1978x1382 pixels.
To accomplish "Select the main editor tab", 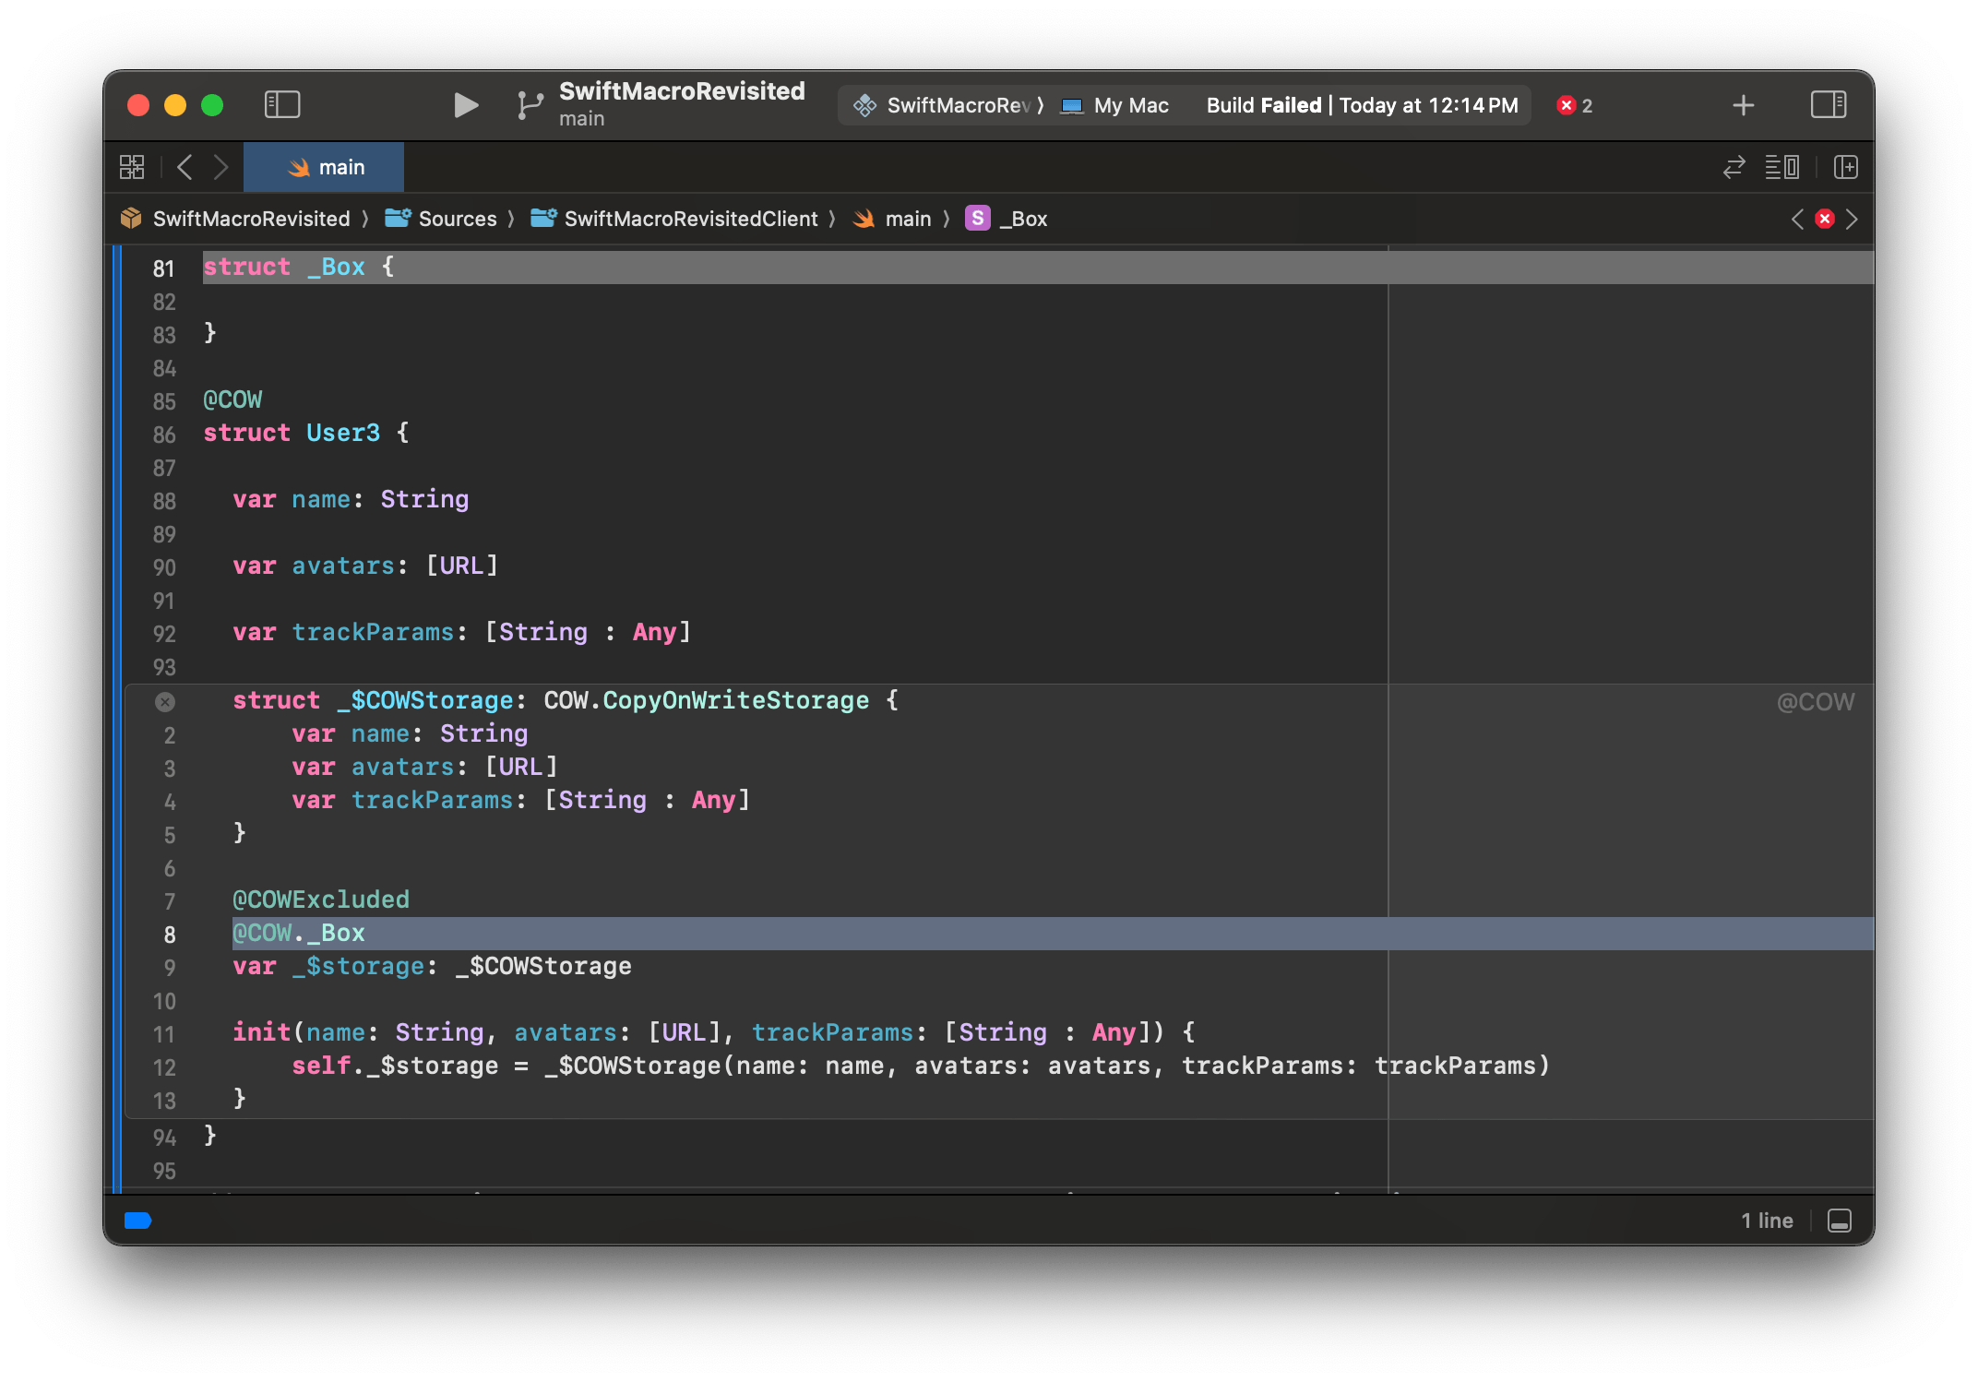I will (x=325, y=167).
